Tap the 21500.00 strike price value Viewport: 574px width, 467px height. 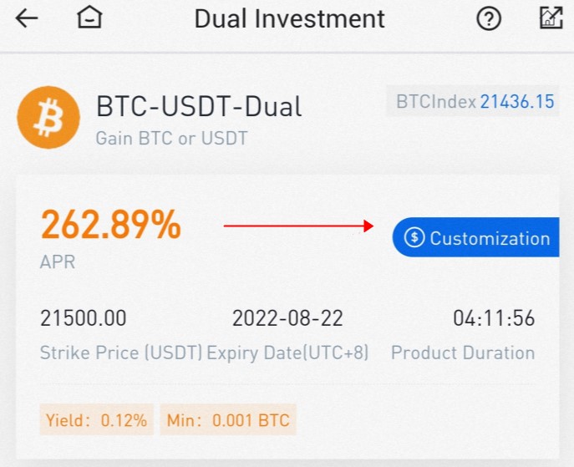coord(84,318)
